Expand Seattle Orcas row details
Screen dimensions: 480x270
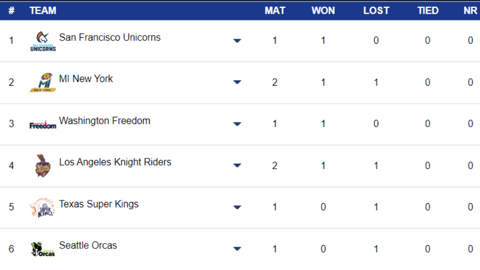click(x=237, y=249)
